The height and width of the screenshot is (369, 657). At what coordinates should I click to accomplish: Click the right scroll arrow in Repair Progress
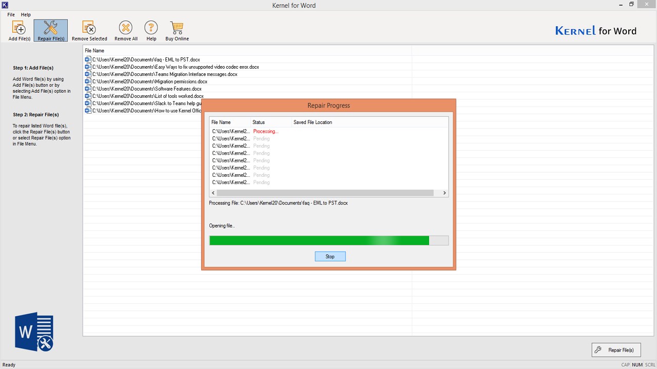pyautogui.click(x=445, y=193)
